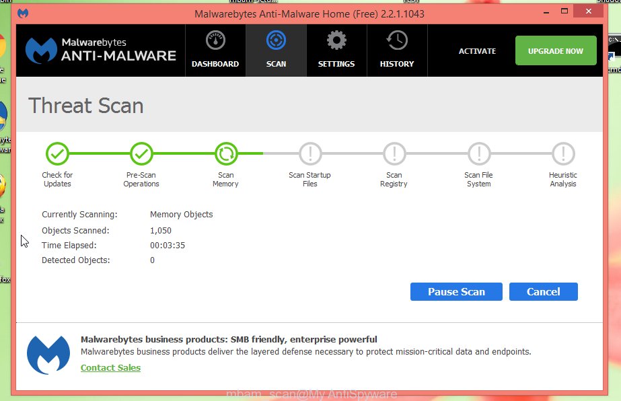Click the Heuristic Analysis pending step icon
Viewport: 621px width, 401px height.
pos(563,154)
